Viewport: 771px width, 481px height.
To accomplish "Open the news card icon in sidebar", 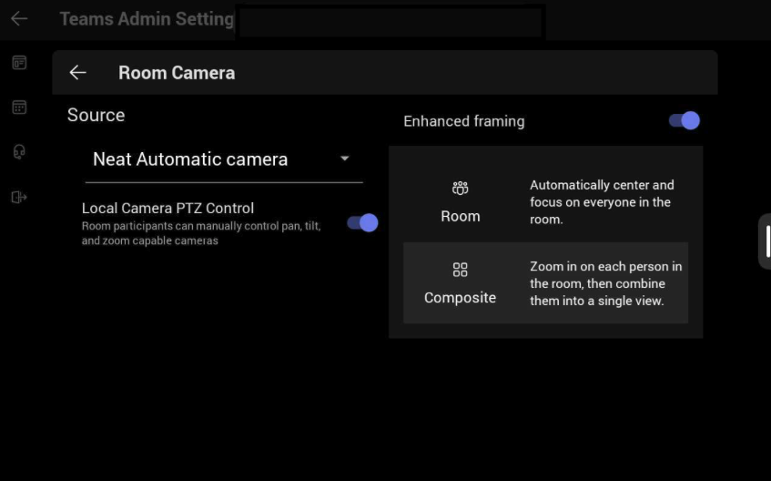I will 19,63.
